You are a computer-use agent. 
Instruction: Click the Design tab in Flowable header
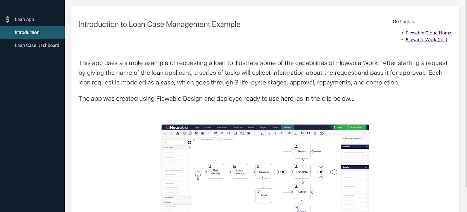click(287, 128)
